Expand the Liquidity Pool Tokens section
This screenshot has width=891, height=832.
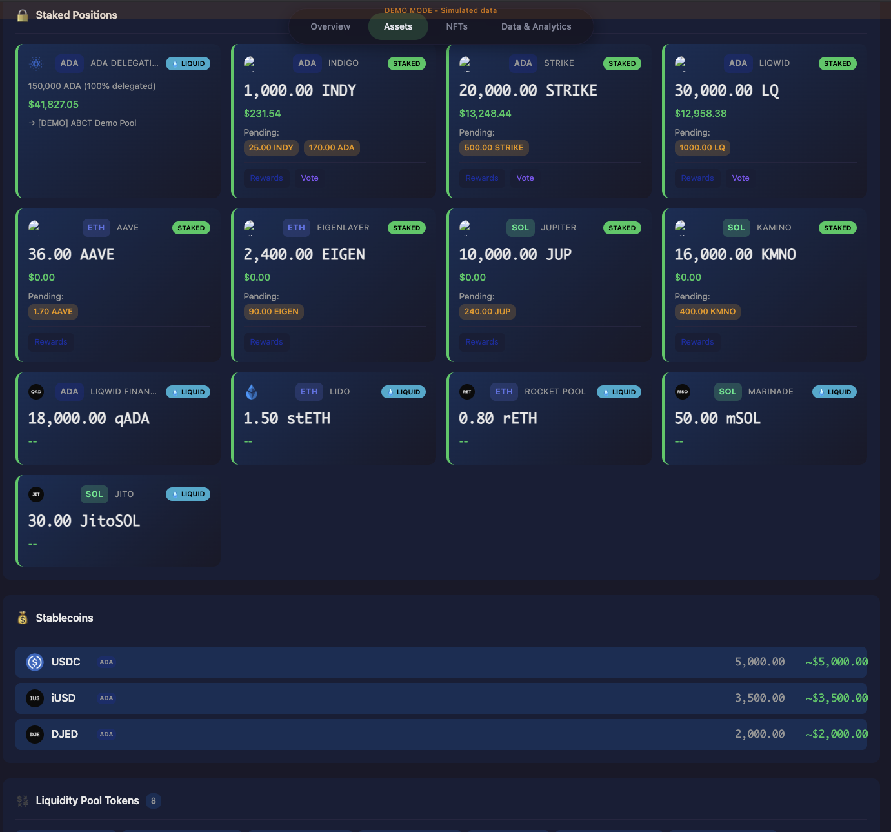[88, 800]
